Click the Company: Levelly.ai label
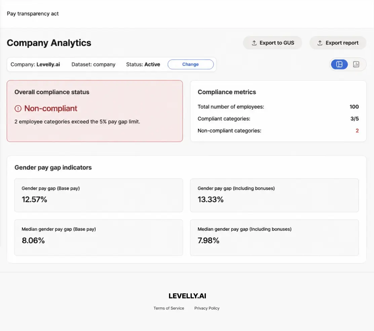Viewport: 374px width, 331px height. 35,64
